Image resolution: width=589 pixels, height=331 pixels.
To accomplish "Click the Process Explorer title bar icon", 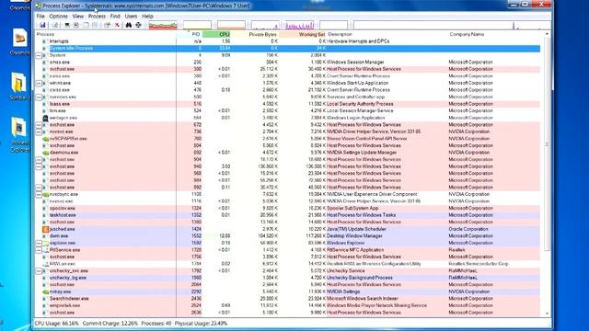I will click(x=38, y=6).
